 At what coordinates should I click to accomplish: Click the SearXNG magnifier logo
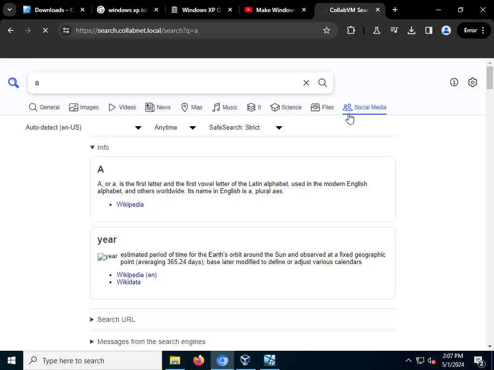14,83
